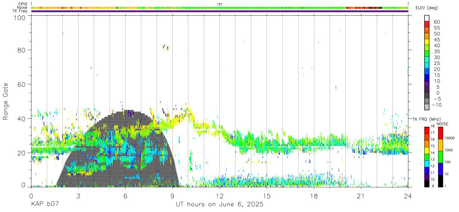Click the 24 tick on UT hours axis
The width and height of the screenshot is (459, 212).
click(408, 196)
